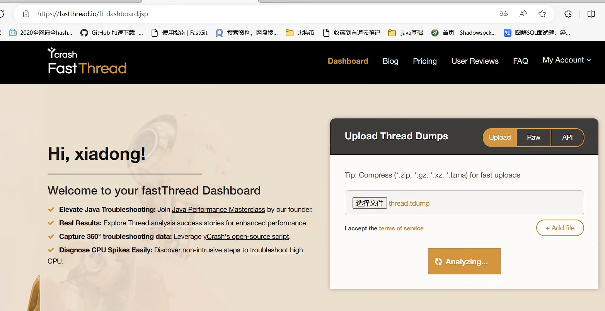This screenshot has width=605, height=311.
Task: Open the Read Aloud icon
Action: 523,14
